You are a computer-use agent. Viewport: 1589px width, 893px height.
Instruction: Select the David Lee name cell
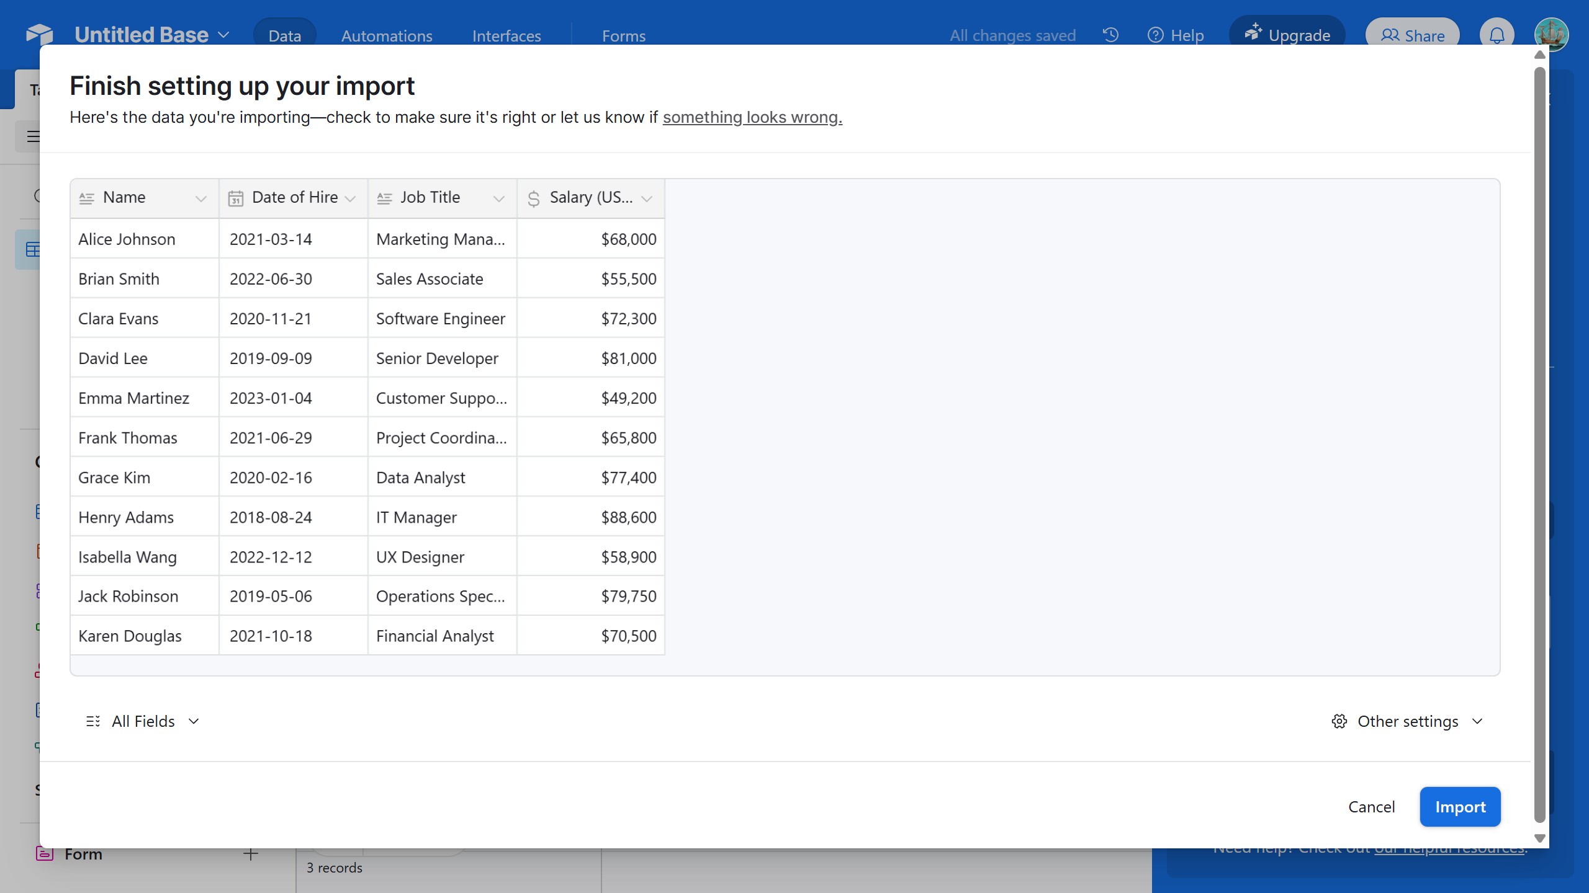click(x=145, y=358)
